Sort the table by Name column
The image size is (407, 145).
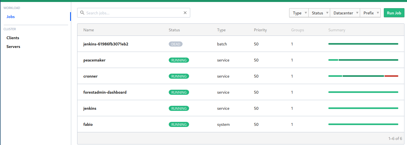point(88,30)
